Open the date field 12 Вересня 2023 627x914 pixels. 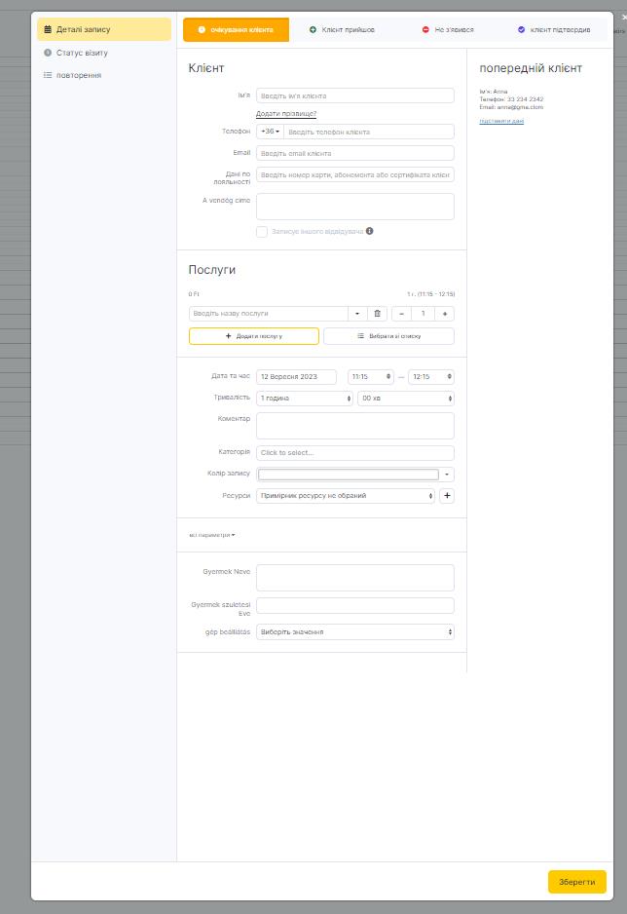click(x=296, y=376)
